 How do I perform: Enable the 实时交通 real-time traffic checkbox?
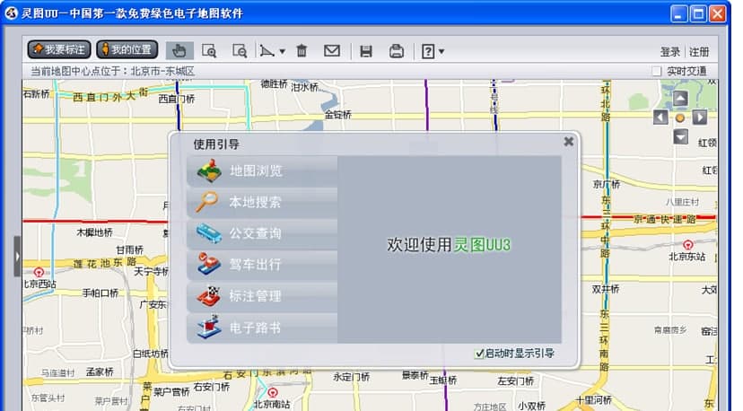[x=656, y=71]
